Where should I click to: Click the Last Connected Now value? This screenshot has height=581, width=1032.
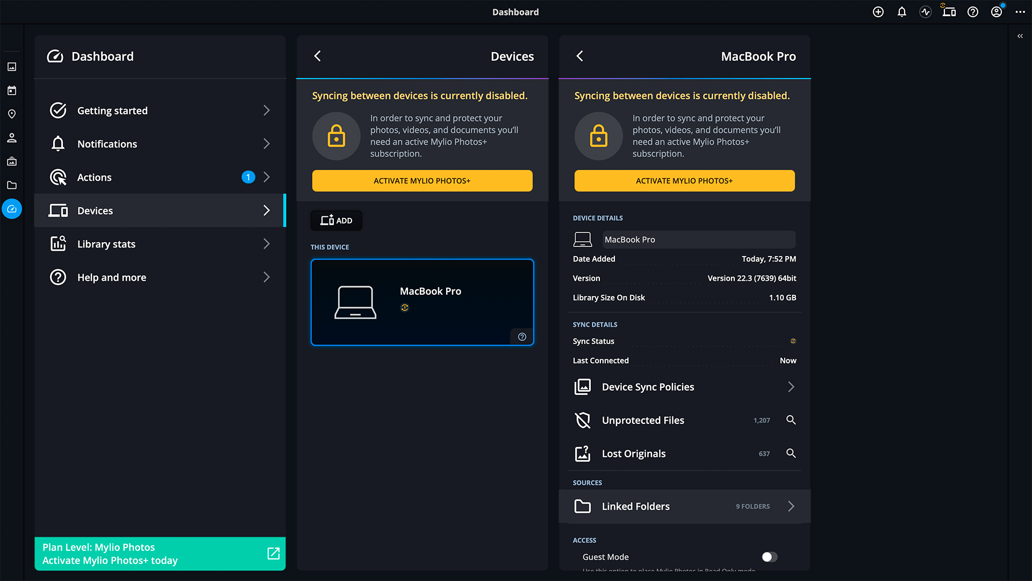pyautogui.click(x=788, y=360)
